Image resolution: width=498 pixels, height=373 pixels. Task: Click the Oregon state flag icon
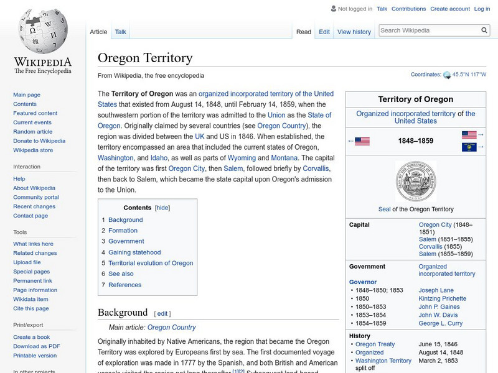click(469, 147)
